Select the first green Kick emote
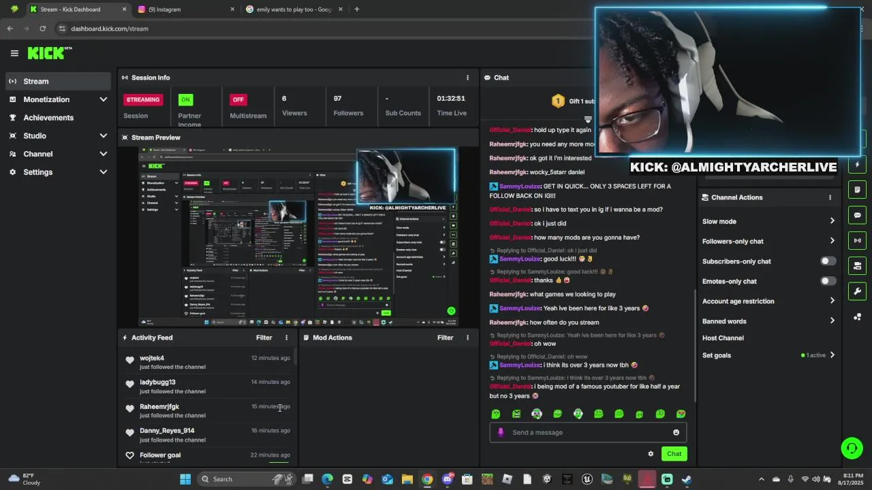 click(496, 414)
